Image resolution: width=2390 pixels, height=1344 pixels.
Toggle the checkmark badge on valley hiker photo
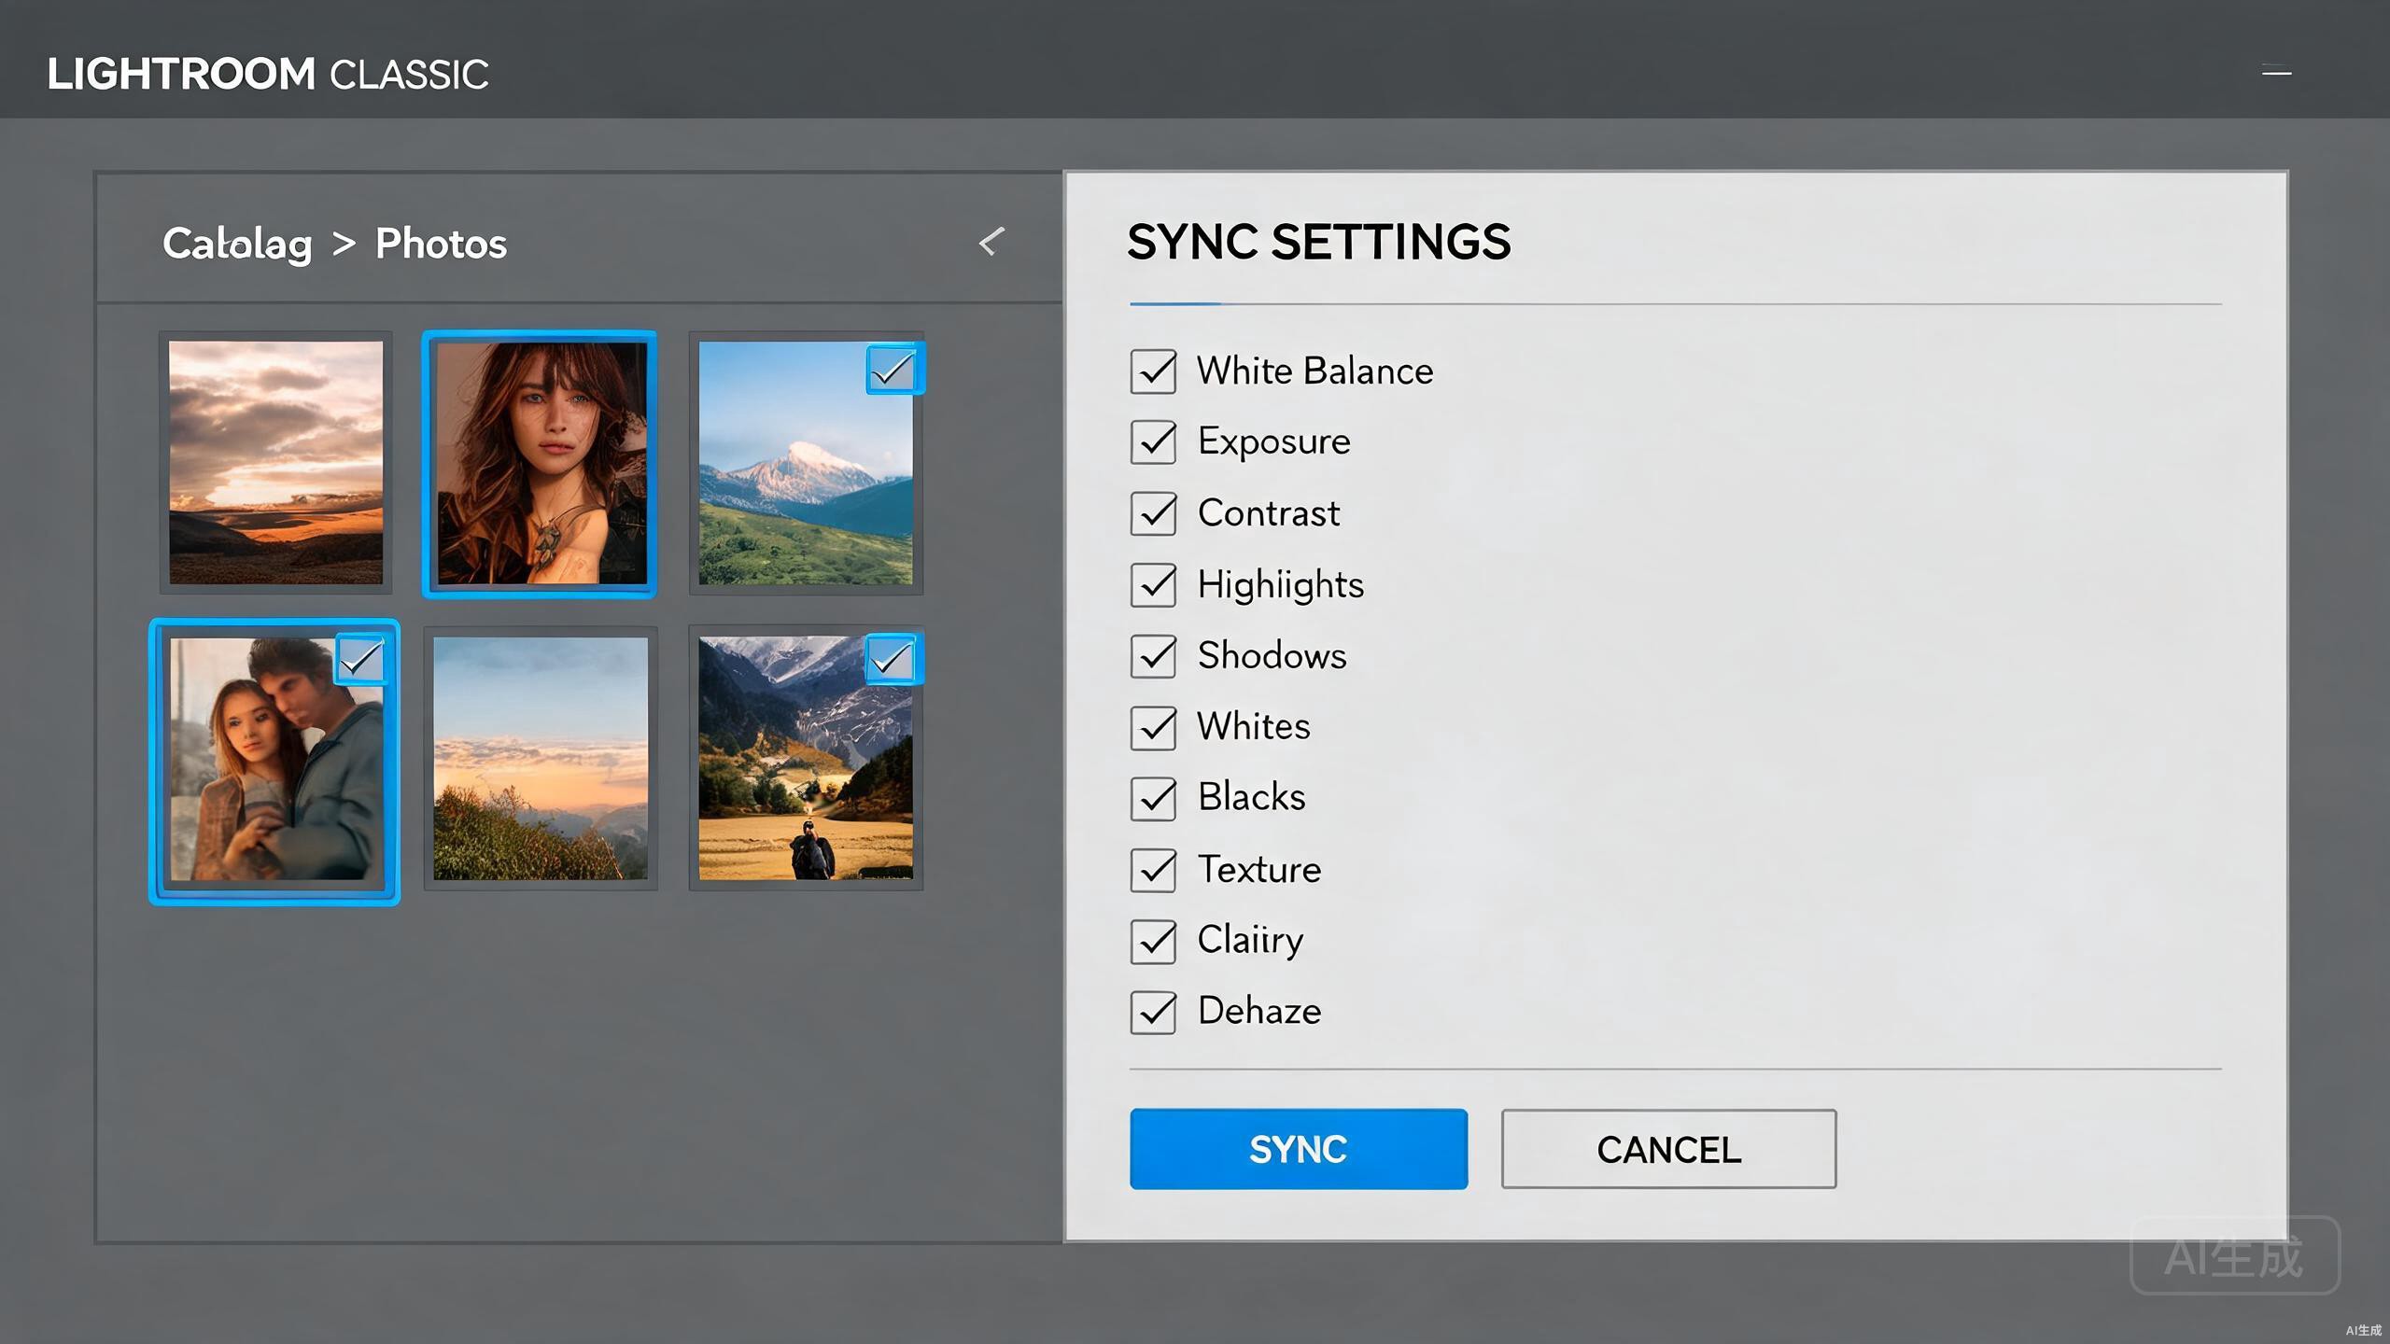[893, 660]
